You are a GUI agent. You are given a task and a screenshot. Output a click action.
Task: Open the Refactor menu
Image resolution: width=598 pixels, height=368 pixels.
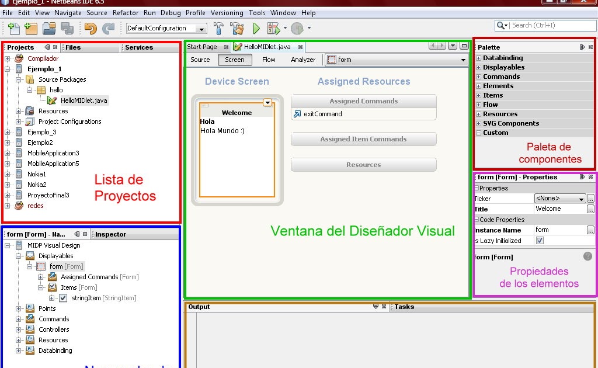point(126,12)
